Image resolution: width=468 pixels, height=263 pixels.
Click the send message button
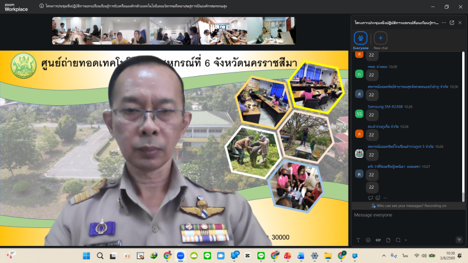[459, 240]
